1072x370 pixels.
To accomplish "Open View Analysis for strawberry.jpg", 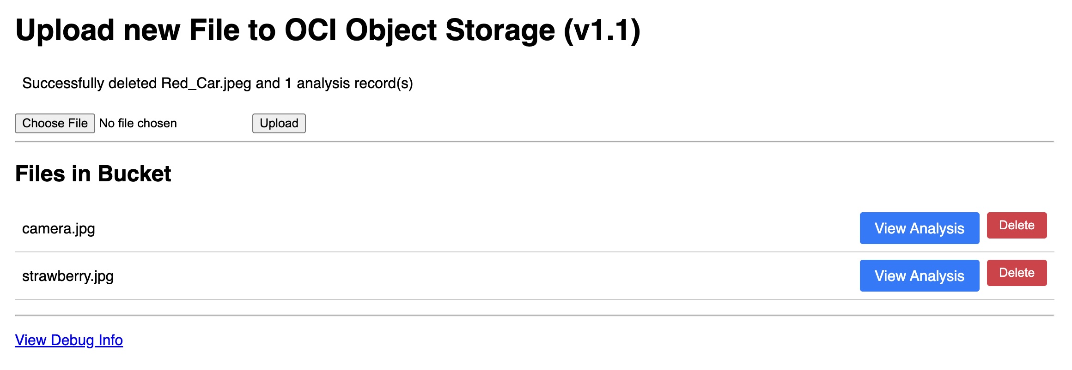I will [x=919, y=276].
